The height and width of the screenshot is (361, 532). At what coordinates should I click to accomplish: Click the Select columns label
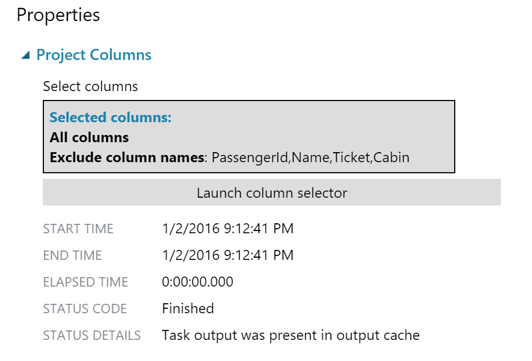pos(90,87)
